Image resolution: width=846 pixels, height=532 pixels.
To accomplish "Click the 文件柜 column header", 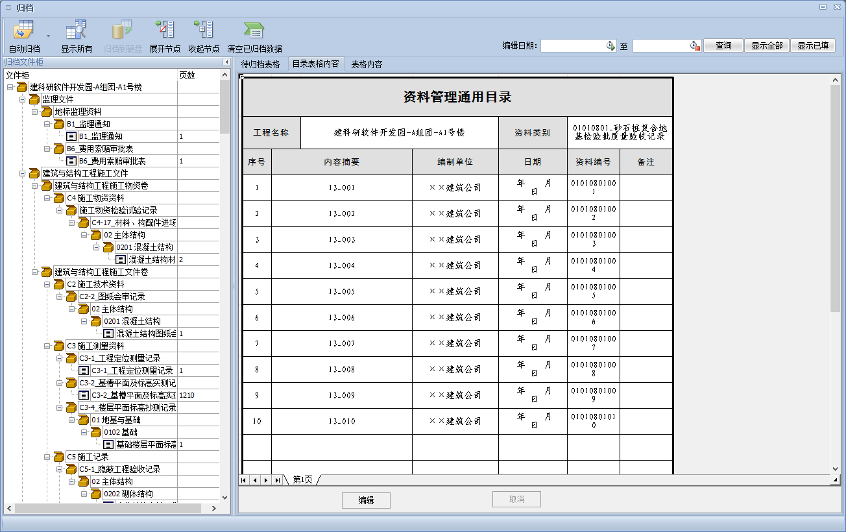I will [90, 75].
